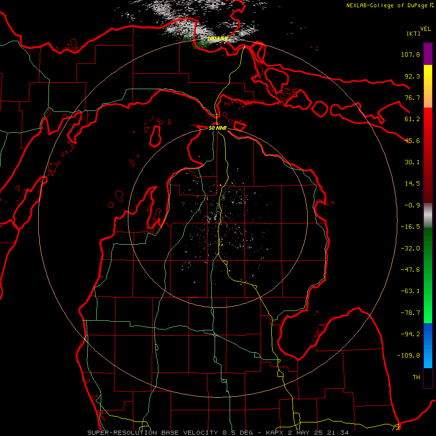The image size is (436, 436).
Task: Click the VEL legend title
Action: tap(425, 29)
